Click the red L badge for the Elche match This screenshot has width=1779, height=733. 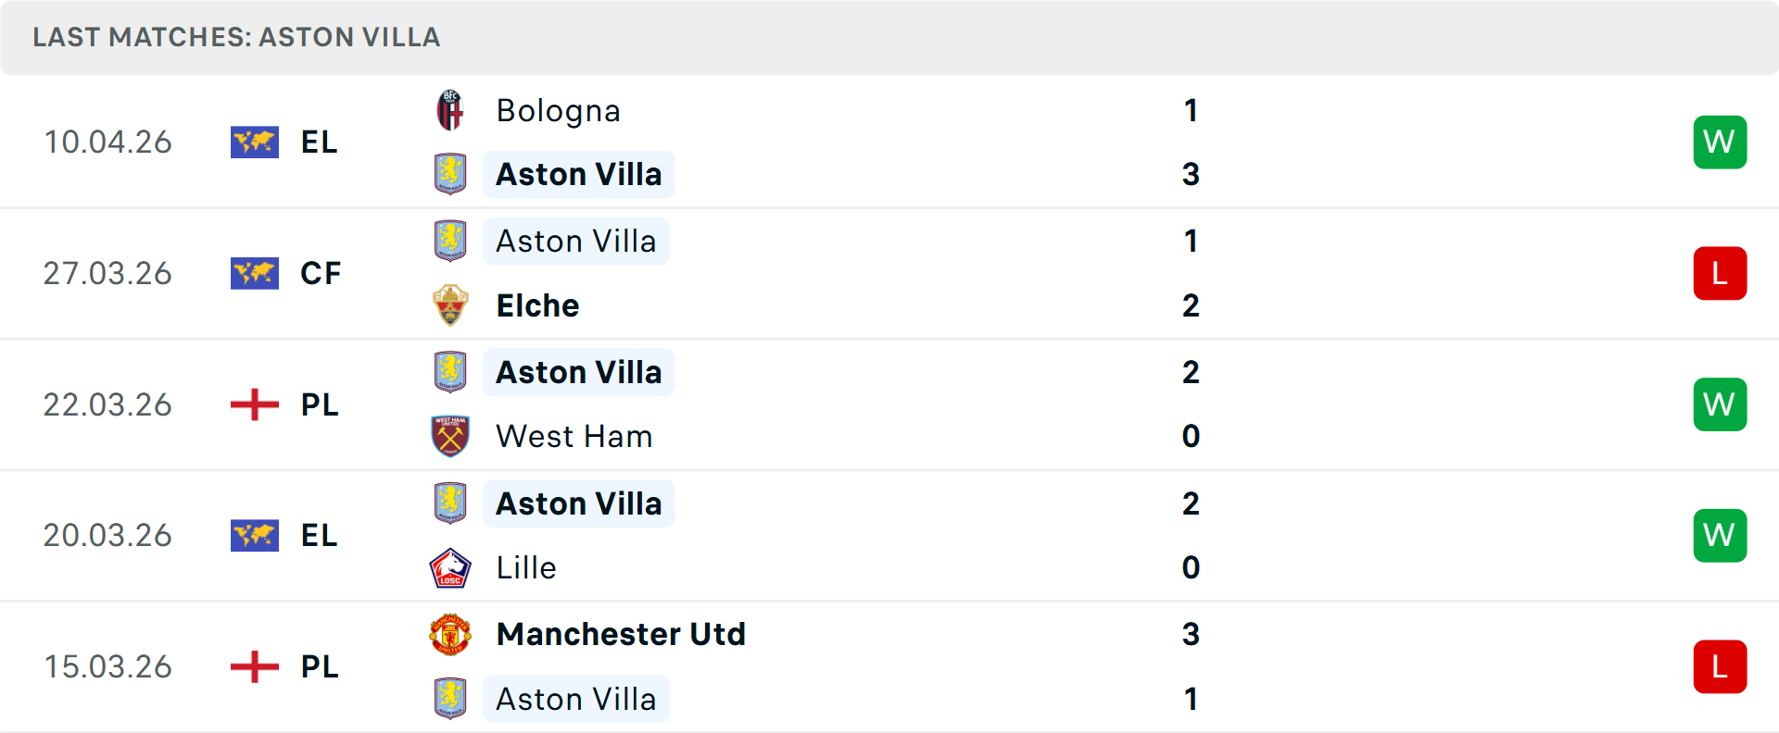(1721, 273)
